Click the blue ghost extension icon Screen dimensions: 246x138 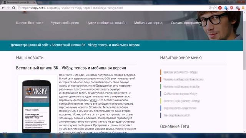pyautogui.click(x=226, y=8)
